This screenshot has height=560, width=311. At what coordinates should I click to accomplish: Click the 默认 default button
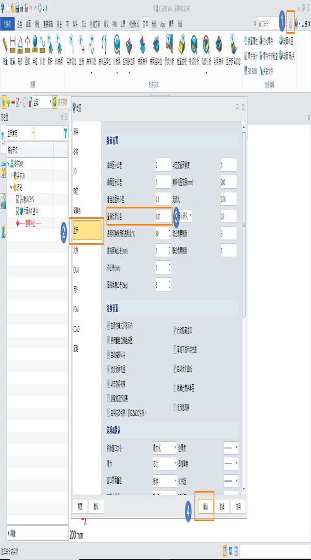point(96,507)
